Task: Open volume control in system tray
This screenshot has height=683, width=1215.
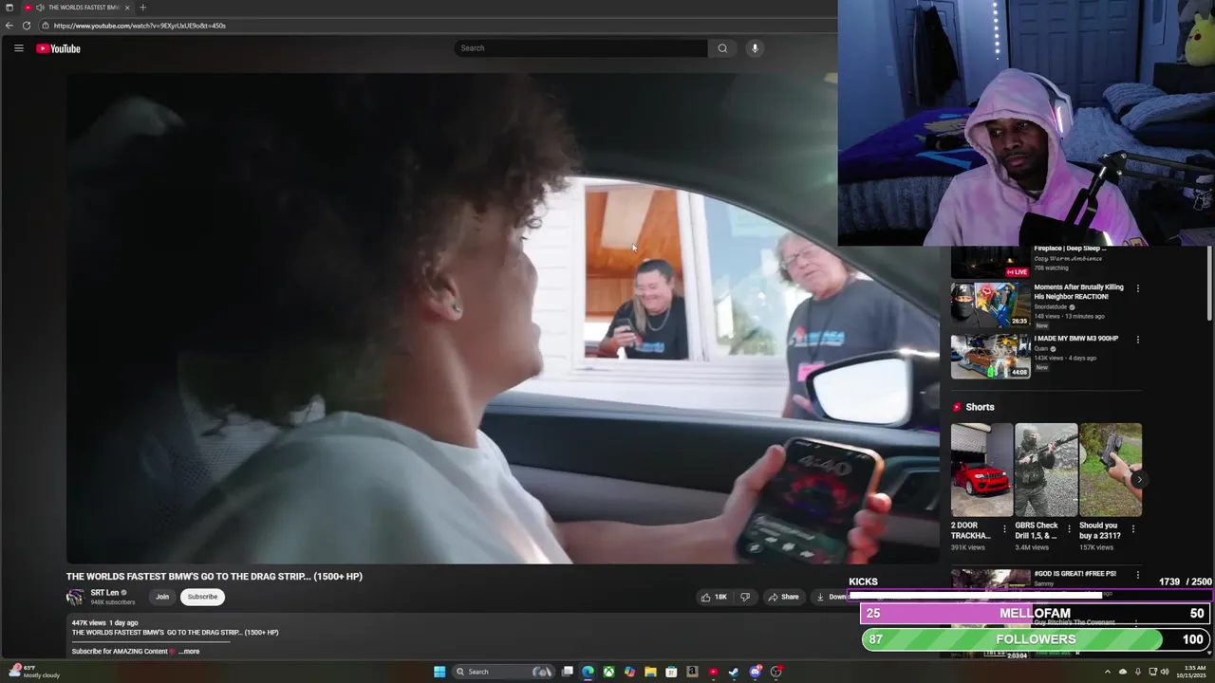Action: pyautogui.click(x=1166, y=672)
